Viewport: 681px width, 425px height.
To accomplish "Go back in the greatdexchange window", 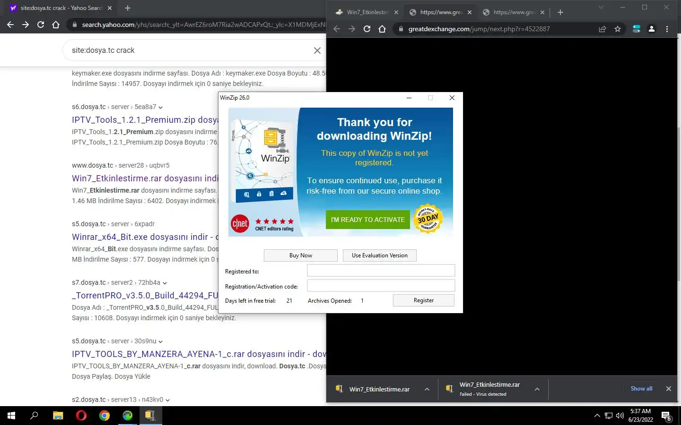I will point(337,29).
